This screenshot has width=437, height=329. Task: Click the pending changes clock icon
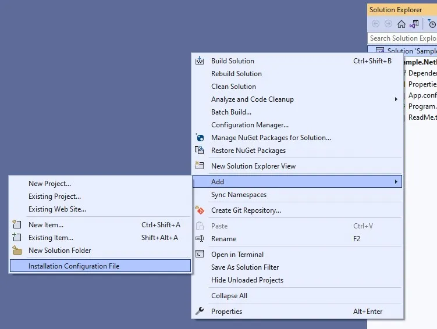tap(431, 24)
